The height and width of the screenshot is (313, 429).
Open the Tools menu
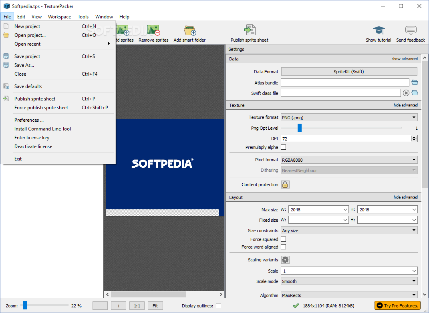[83, 17]
